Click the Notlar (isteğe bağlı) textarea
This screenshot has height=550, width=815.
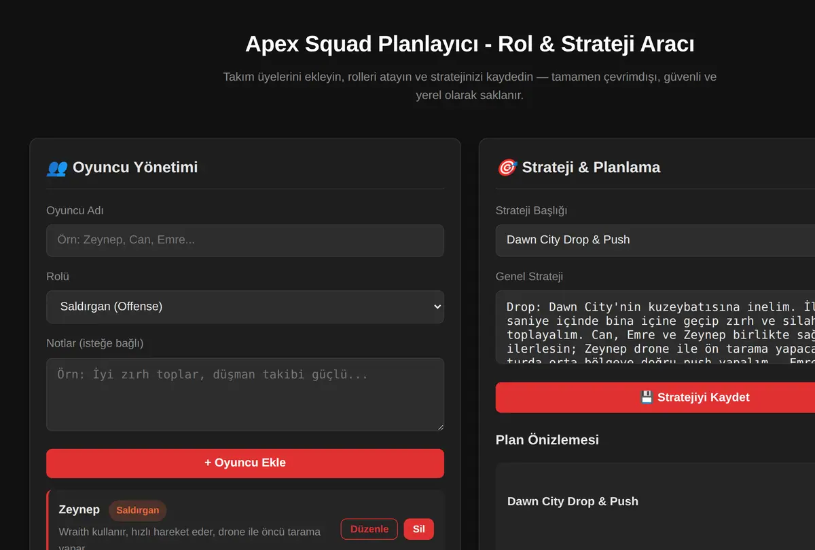245,394
